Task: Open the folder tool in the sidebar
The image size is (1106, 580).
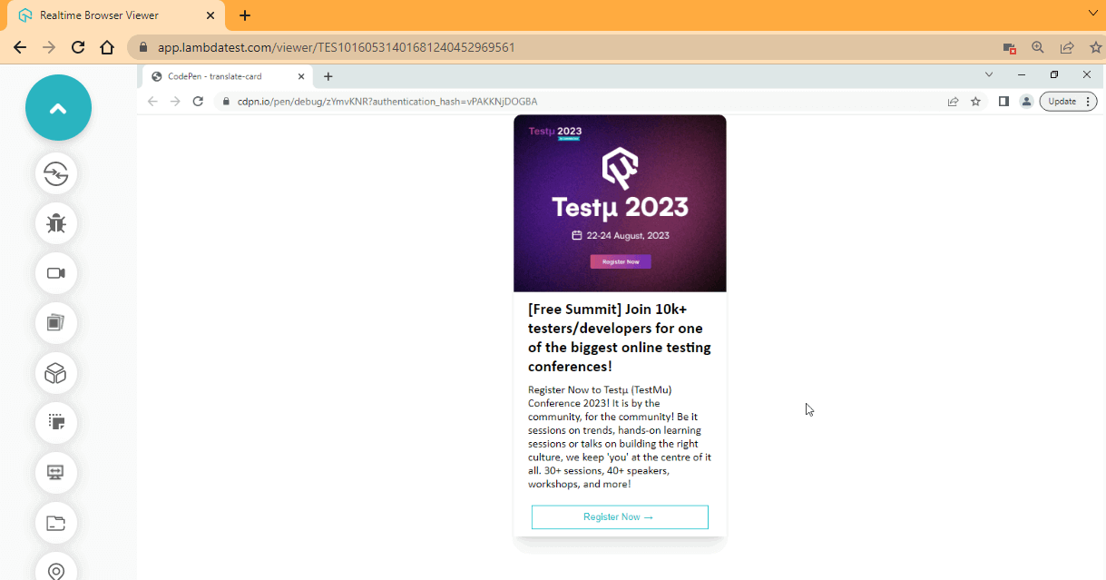Action: tap(56, 523)
